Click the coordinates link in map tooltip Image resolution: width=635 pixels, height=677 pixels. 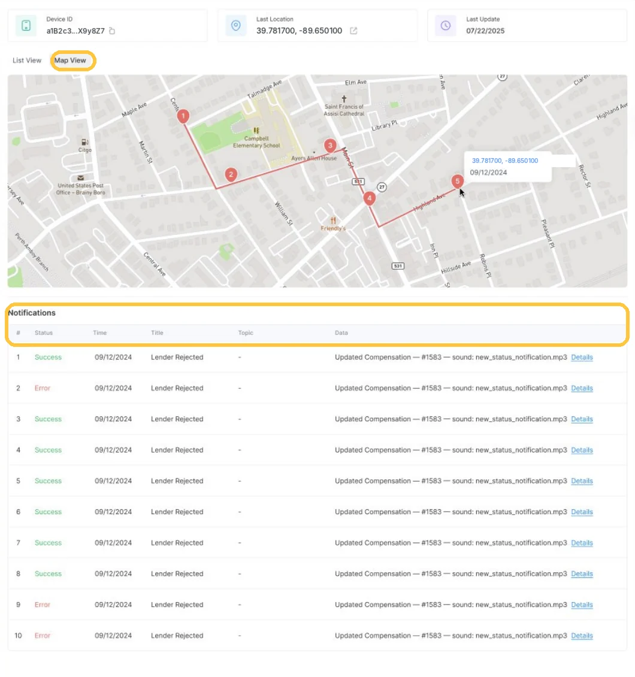(504, 161)
